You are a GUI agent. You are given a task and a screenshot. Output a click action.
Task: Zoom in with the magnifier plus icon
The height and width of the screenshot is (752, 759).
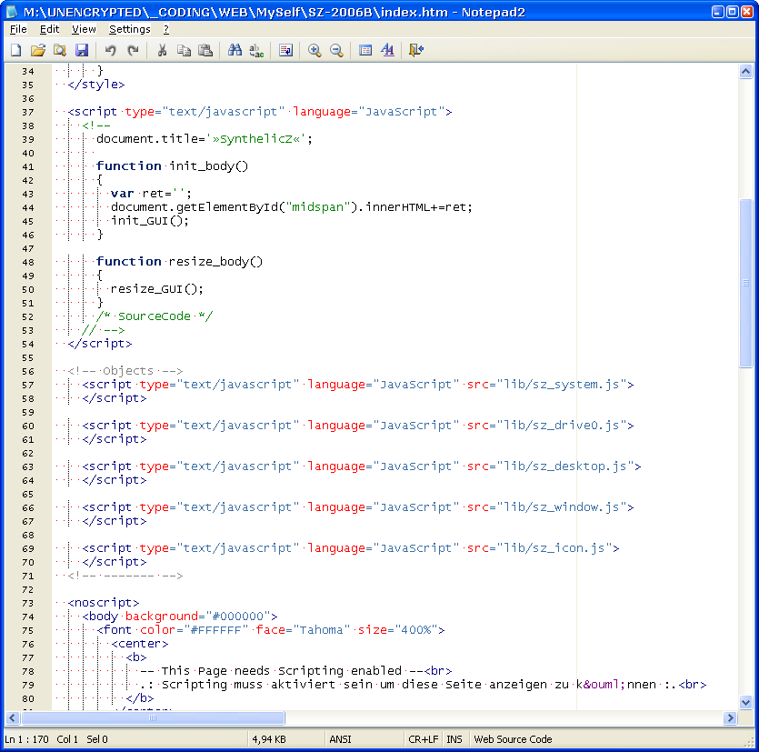315,50
